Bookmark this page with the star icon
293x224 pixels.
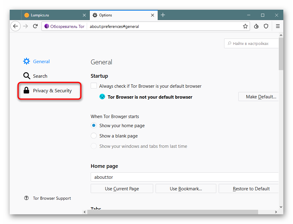[x=245, y=26]
